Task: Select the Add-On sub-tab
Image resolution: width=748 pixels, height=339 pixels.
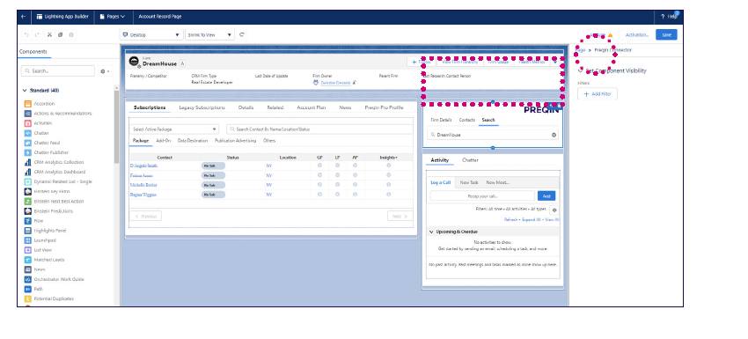Action: [x=163, y=141]
